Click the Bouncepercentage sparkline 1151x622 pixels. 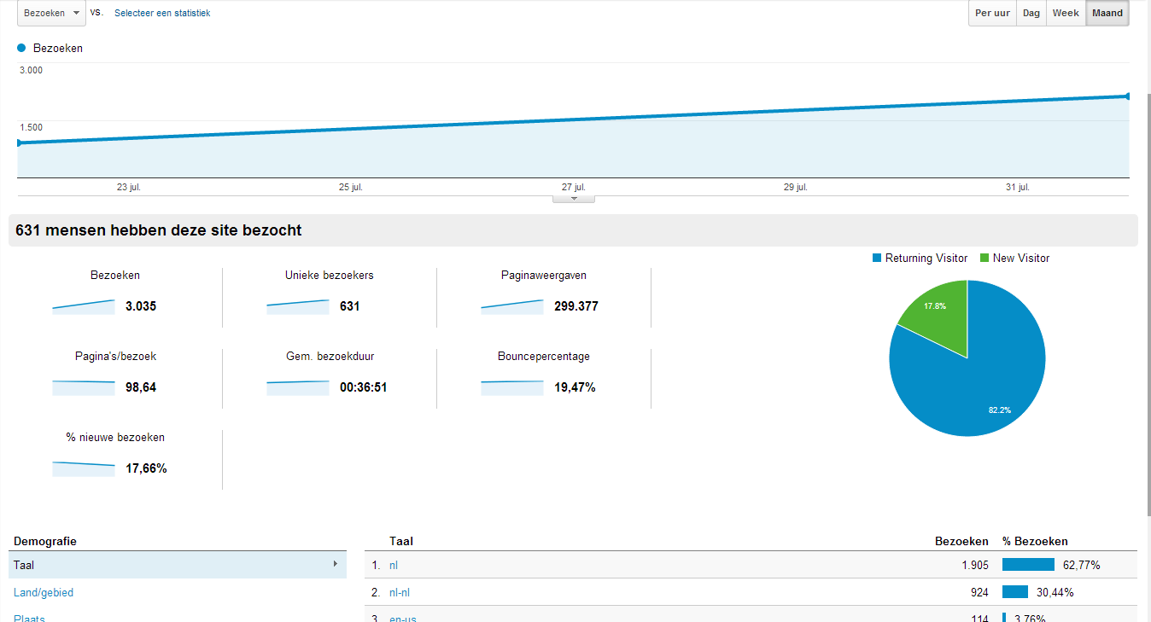[511, 387]
